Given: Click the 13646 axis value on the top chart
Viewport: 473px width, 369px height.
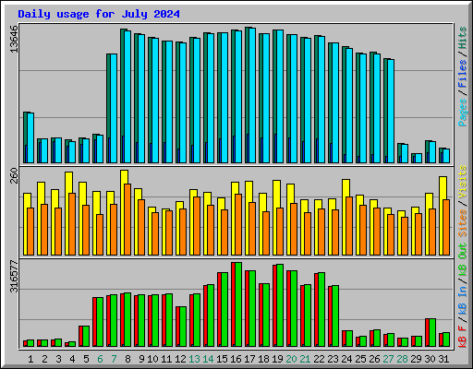Looking at the screenshot, I should point(14,39).
